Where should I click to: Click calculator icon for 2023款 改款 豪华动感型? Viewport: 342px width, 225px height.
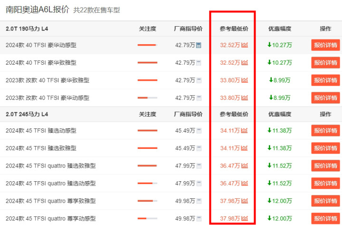coord(199,98)
